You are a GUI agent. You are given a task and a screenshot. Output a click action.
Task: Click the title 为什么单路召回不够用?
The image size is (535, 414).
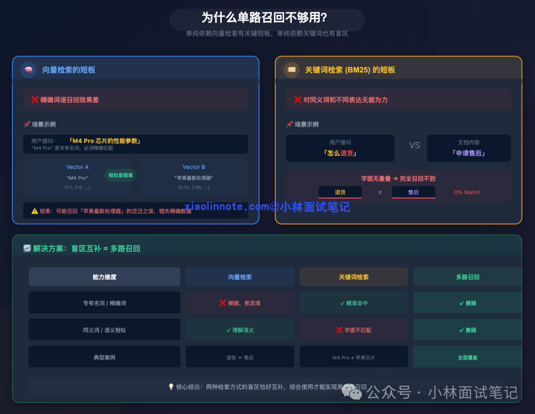[x=265, y=17]
